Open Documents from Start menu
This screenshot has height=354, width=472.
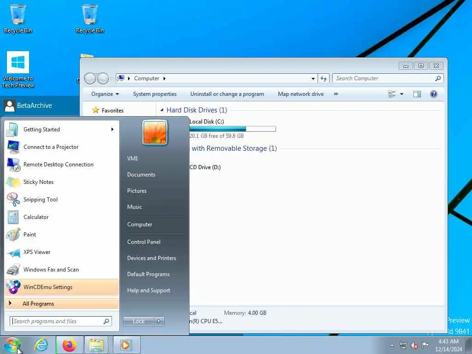(x=141, y=175)
